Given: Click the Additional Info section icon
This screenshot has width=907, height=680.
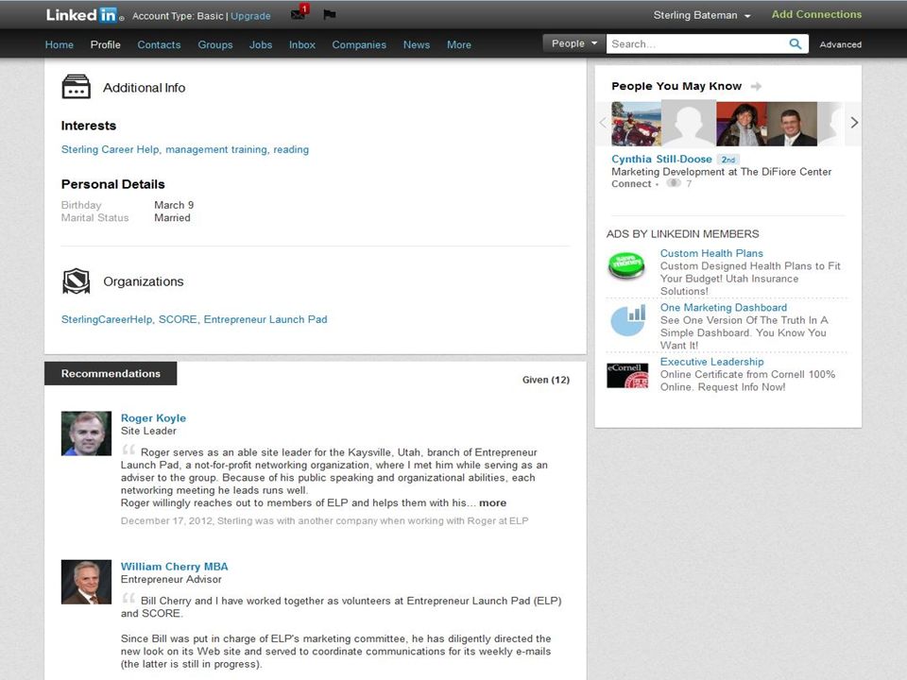Looking at the screenshot, I should pyautogui.click(x=76, y=87).
